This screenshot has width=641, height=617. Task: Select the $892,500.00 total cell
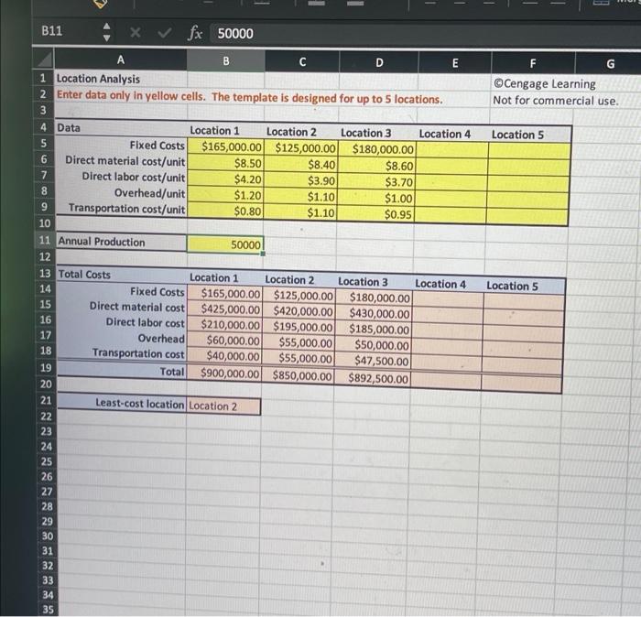372,378
